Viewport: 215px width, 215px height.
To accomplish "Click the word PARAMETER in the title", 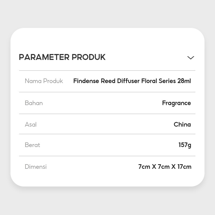I will point(44,57).
